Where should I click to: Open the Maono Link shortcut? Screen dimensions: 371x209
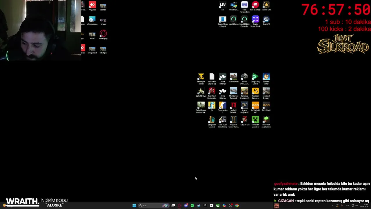(266, 6)
